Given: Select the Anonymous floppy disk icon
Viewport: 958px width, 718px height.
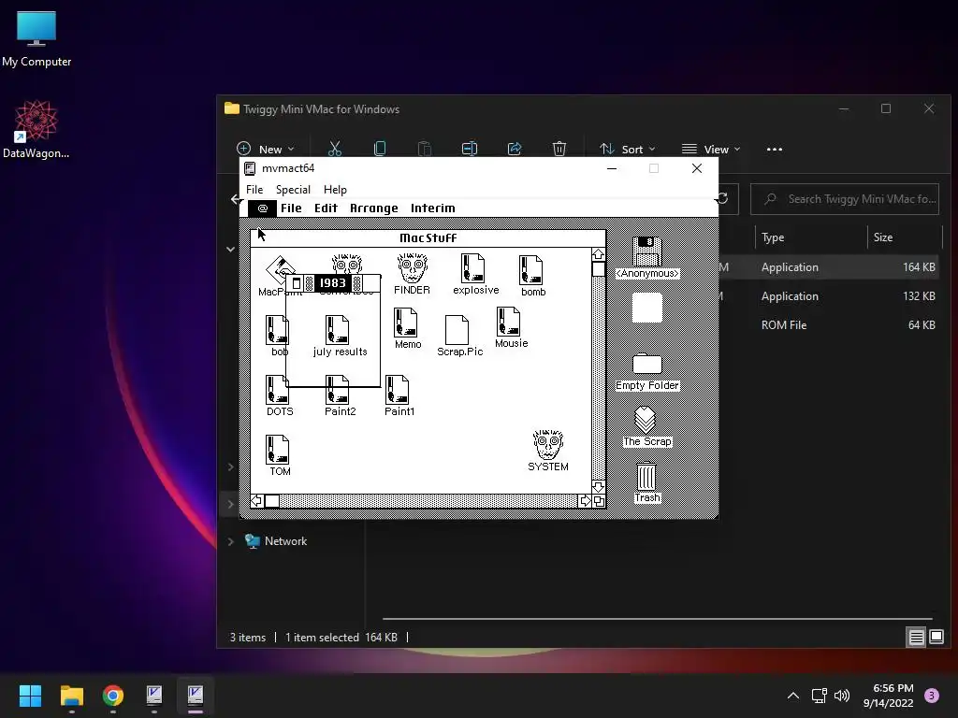Looking at the screenshot, I should (x=647, y=251).
